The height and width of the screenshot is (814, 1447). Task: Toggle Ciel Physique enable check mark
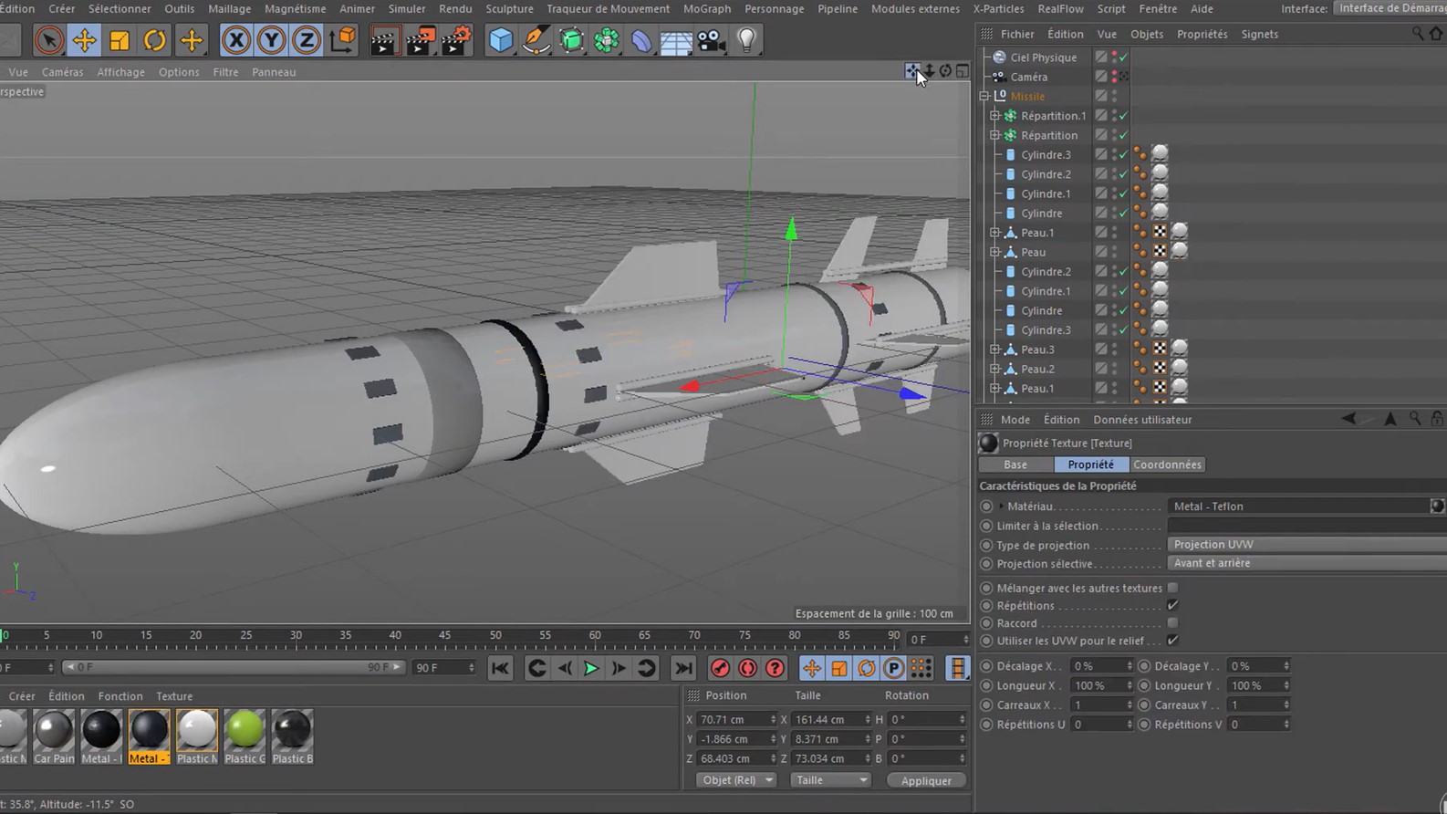[x=1124, y=57]
